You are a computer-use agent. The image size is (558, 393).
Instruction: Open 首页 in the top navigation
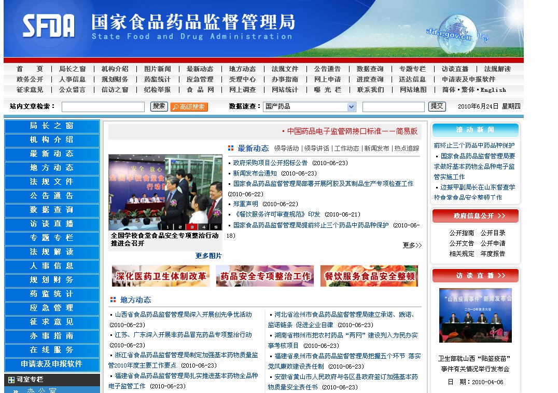pyautogui.click(x=30, y=69)
